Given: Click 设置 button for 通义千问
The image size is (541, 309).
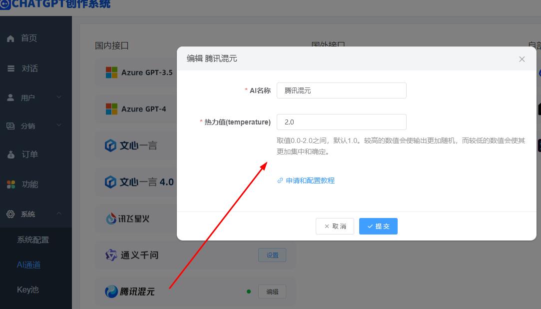Looking at the screenshot, I should click(x=272, y=255).
